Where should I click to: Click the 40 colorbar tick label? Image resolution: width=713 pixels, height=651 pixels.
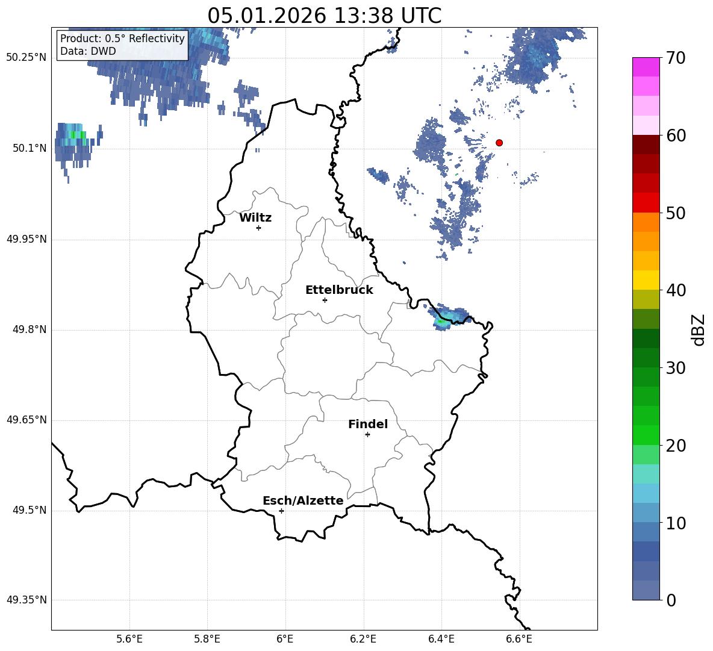pos(675,290)
